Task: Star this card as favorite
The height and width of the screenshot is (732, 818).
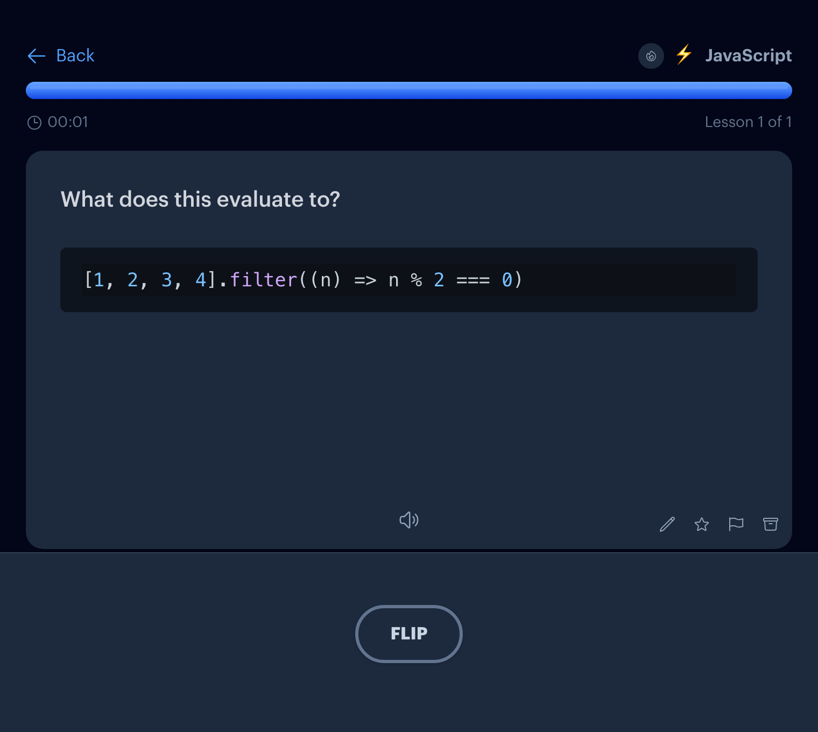Action: [702, 524]
